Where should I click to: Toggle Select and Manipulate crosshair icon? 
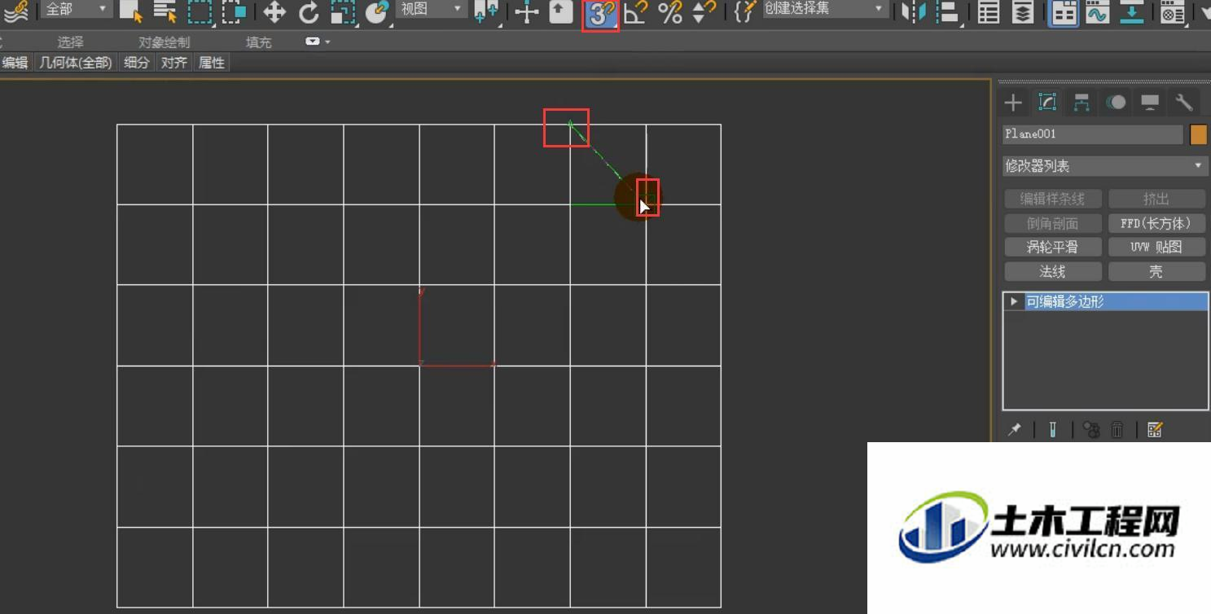pos(527,11)
